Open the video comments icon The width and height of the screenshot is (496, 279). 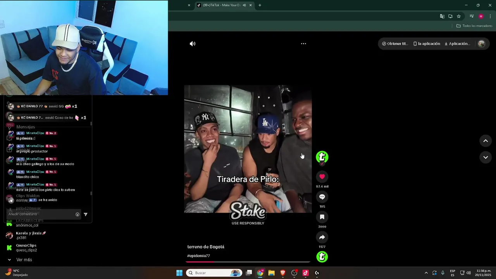pos(322,197)
